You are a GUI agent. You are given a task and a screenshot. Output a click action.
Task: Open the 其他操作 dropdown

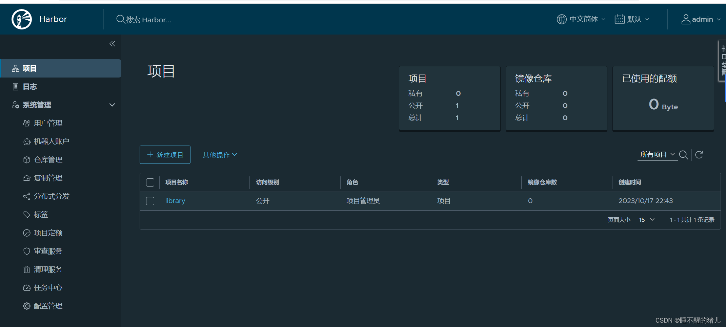click(220, 155)
